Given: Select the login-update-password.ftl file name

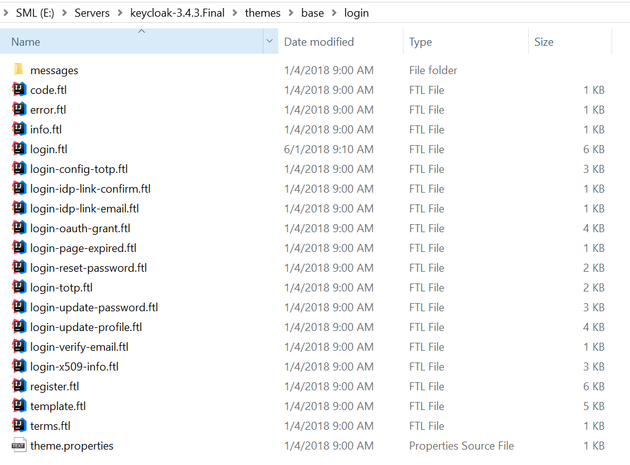Looking at the screenshot, I should 94,307.
